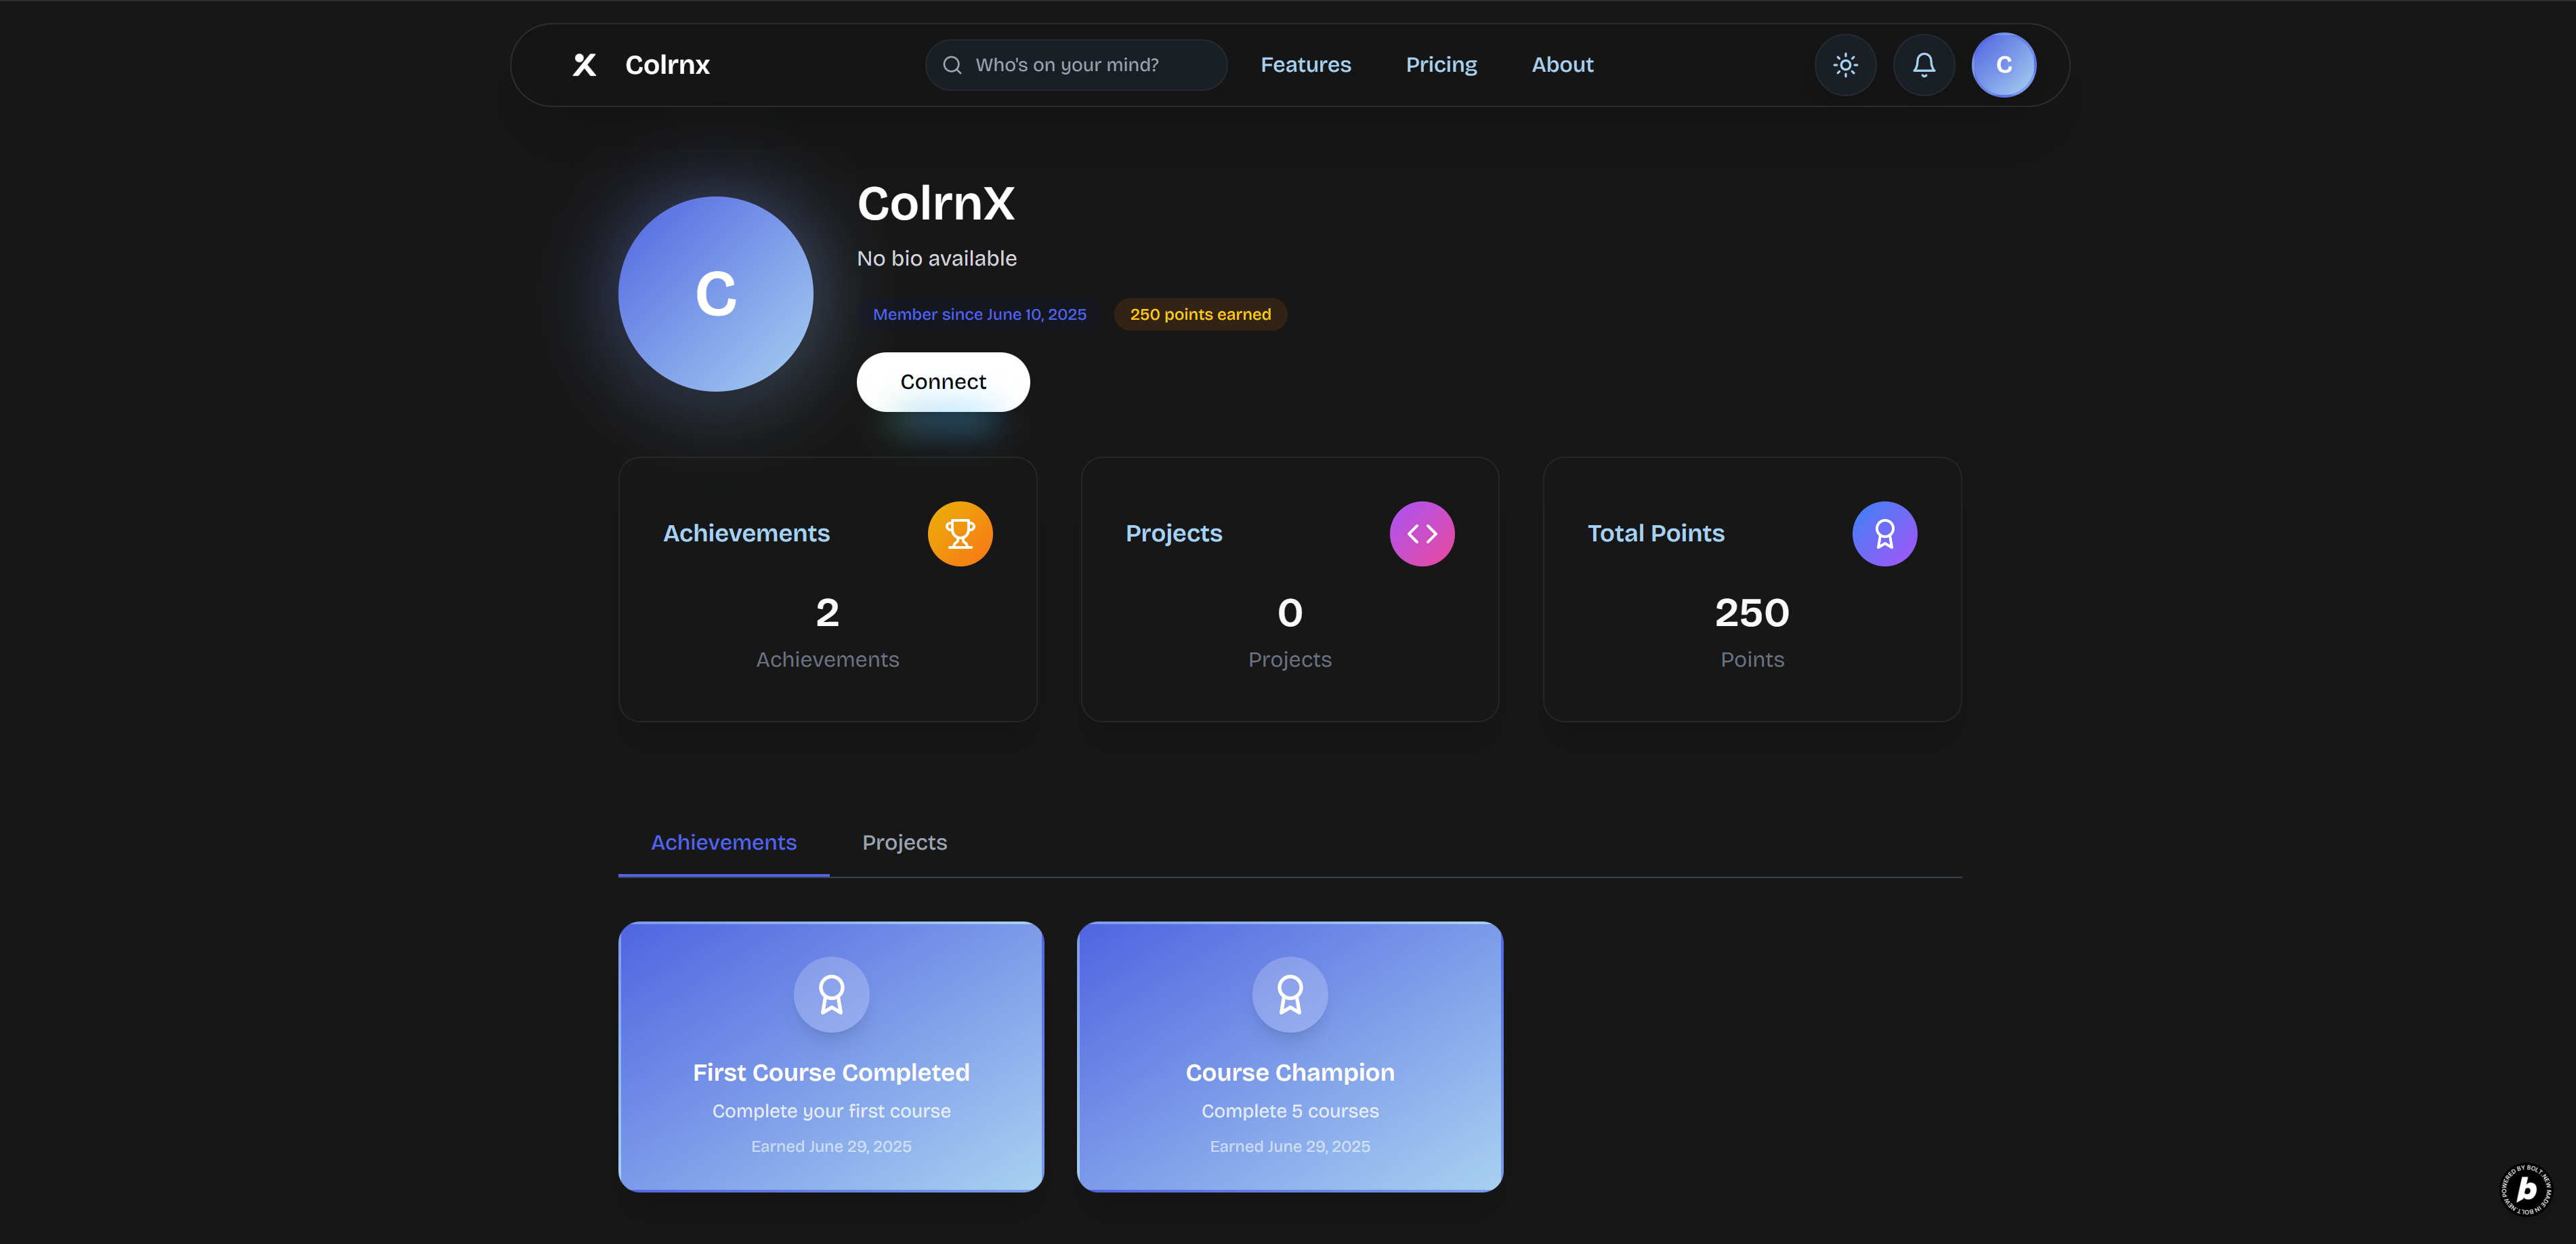The width and height of the screenshot is (2576, 1244).
Task: Switch to the Projects tab
Action: 904,843
